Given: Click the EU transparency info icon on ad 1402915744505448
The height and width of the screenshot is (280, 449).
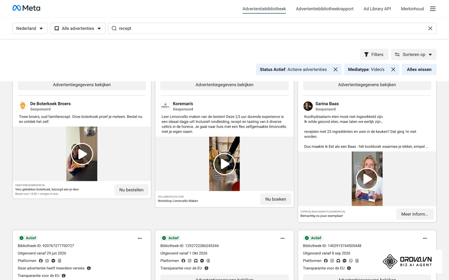Looking at the screenshot, I should pyautogui.click(x=349, y=268).
